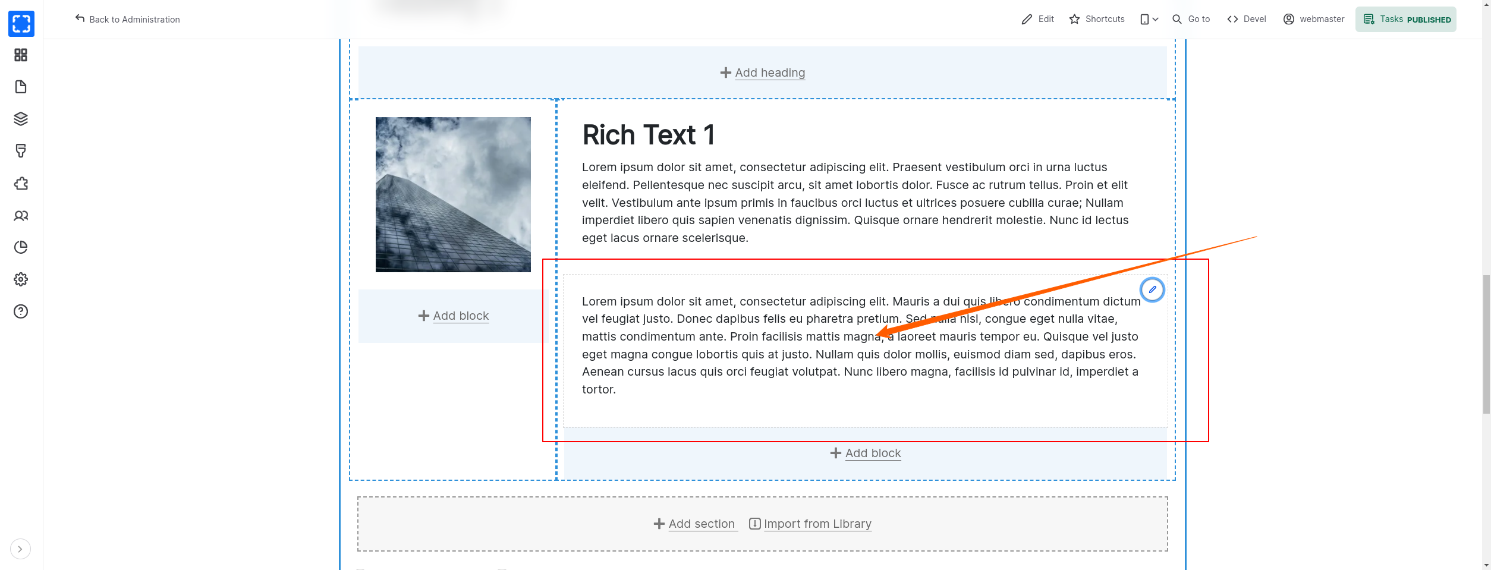Click the Add heading link
1491x570 pixels.
click(x=770, y=73)
